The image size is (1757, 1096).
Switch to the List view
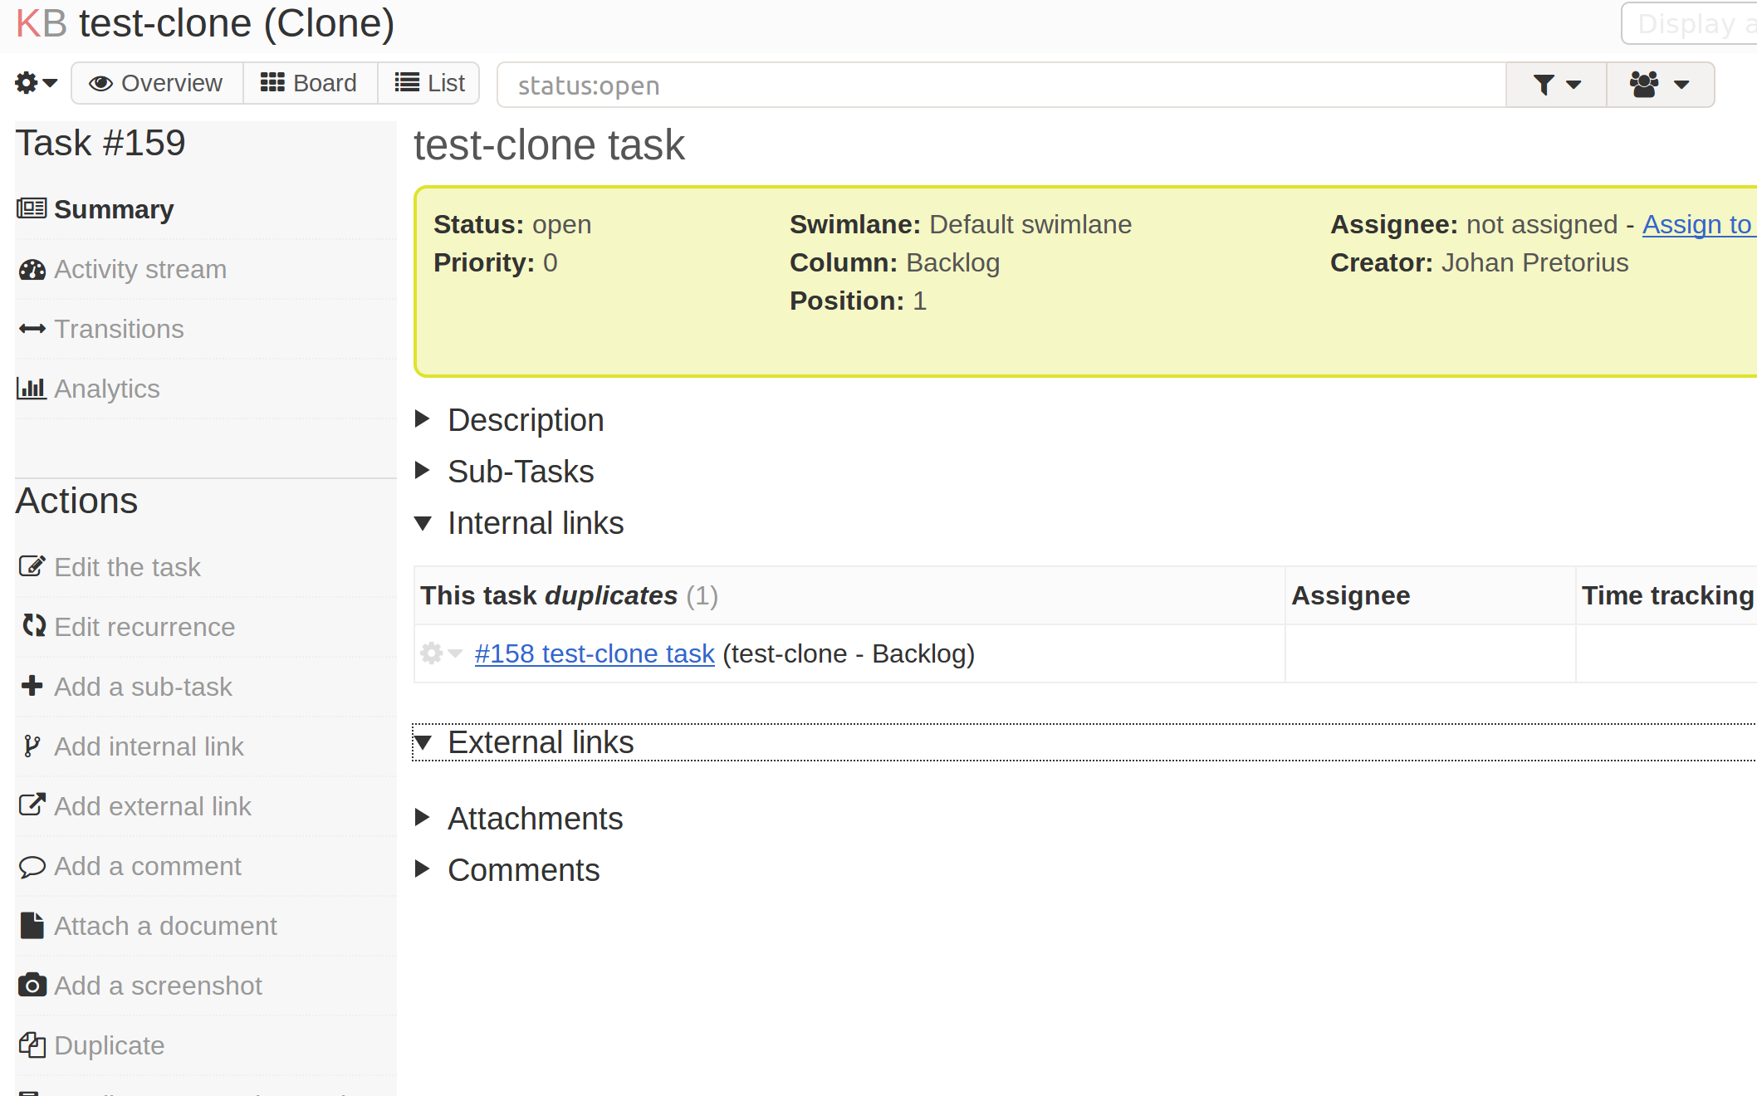428,82
